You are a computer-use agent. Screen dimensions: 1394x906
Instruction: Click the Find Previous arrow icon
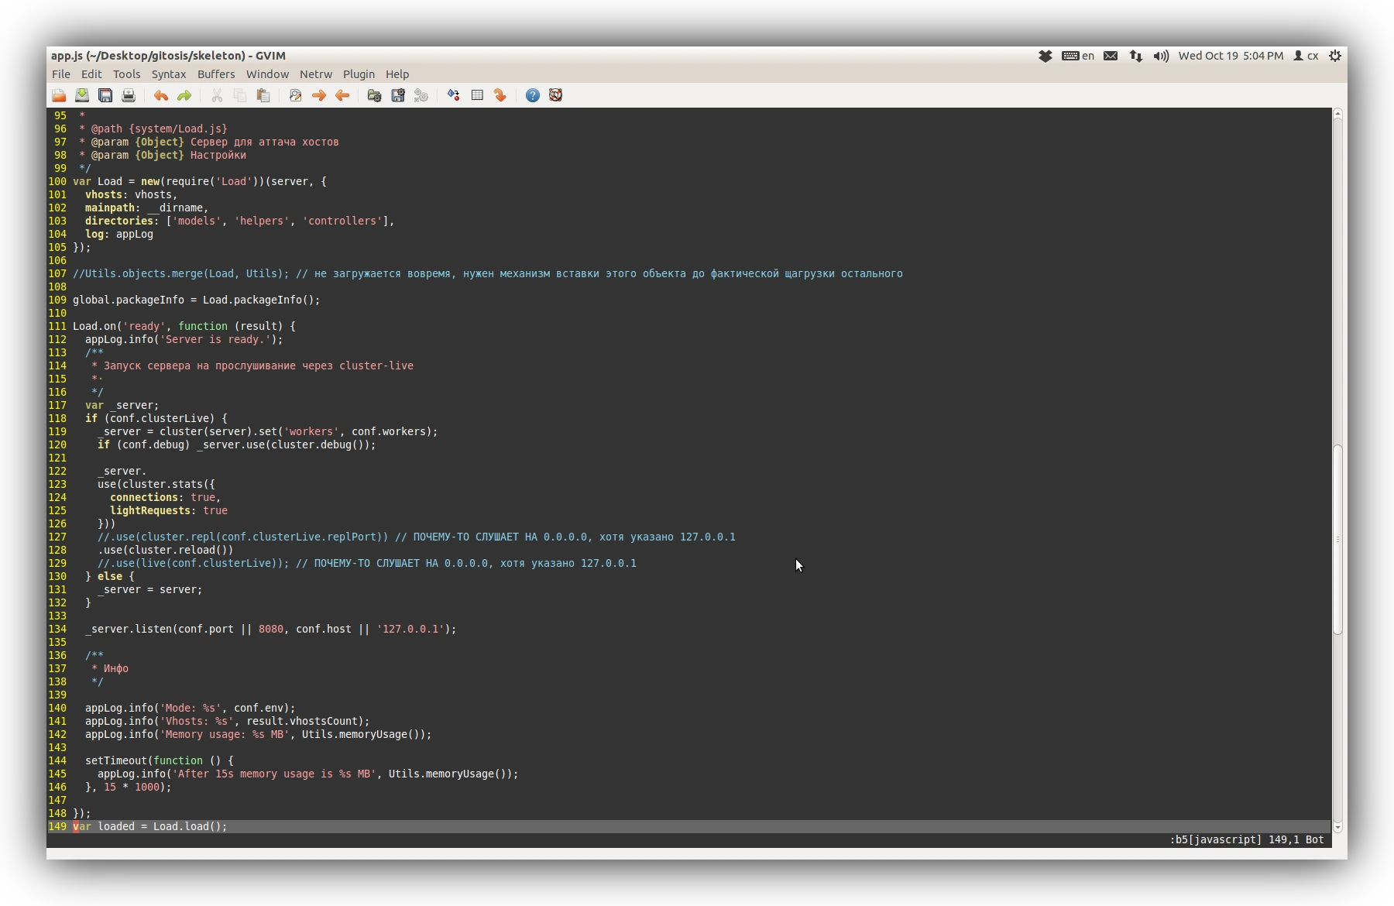pos(342,95)
